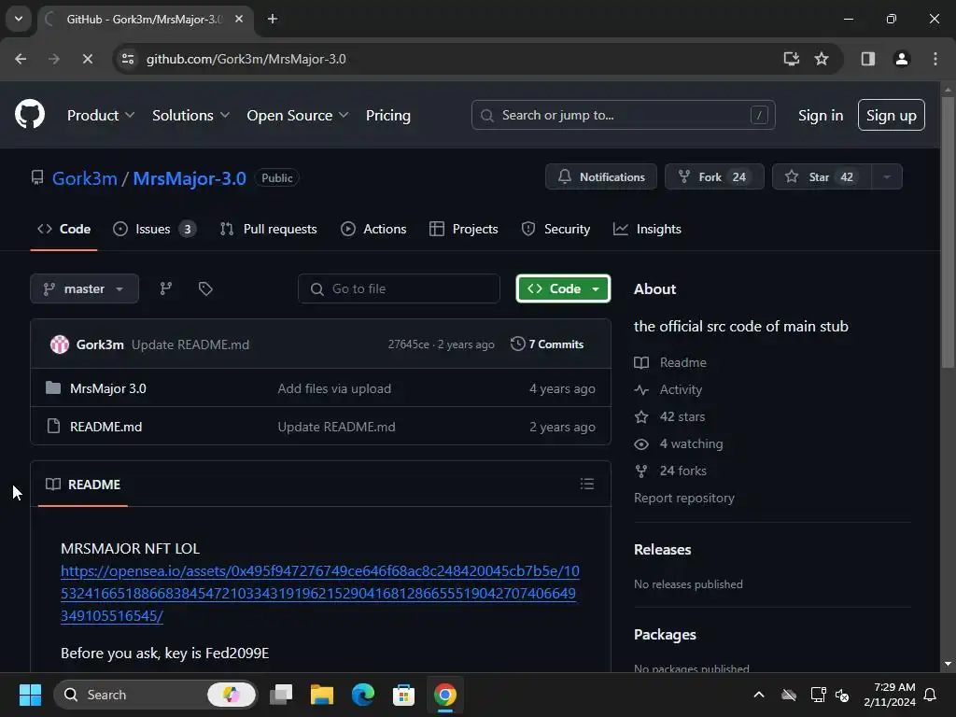The height and width of the screenshot is (717, 956).
Task: Open the Insights tab
Action: (647, 229)
